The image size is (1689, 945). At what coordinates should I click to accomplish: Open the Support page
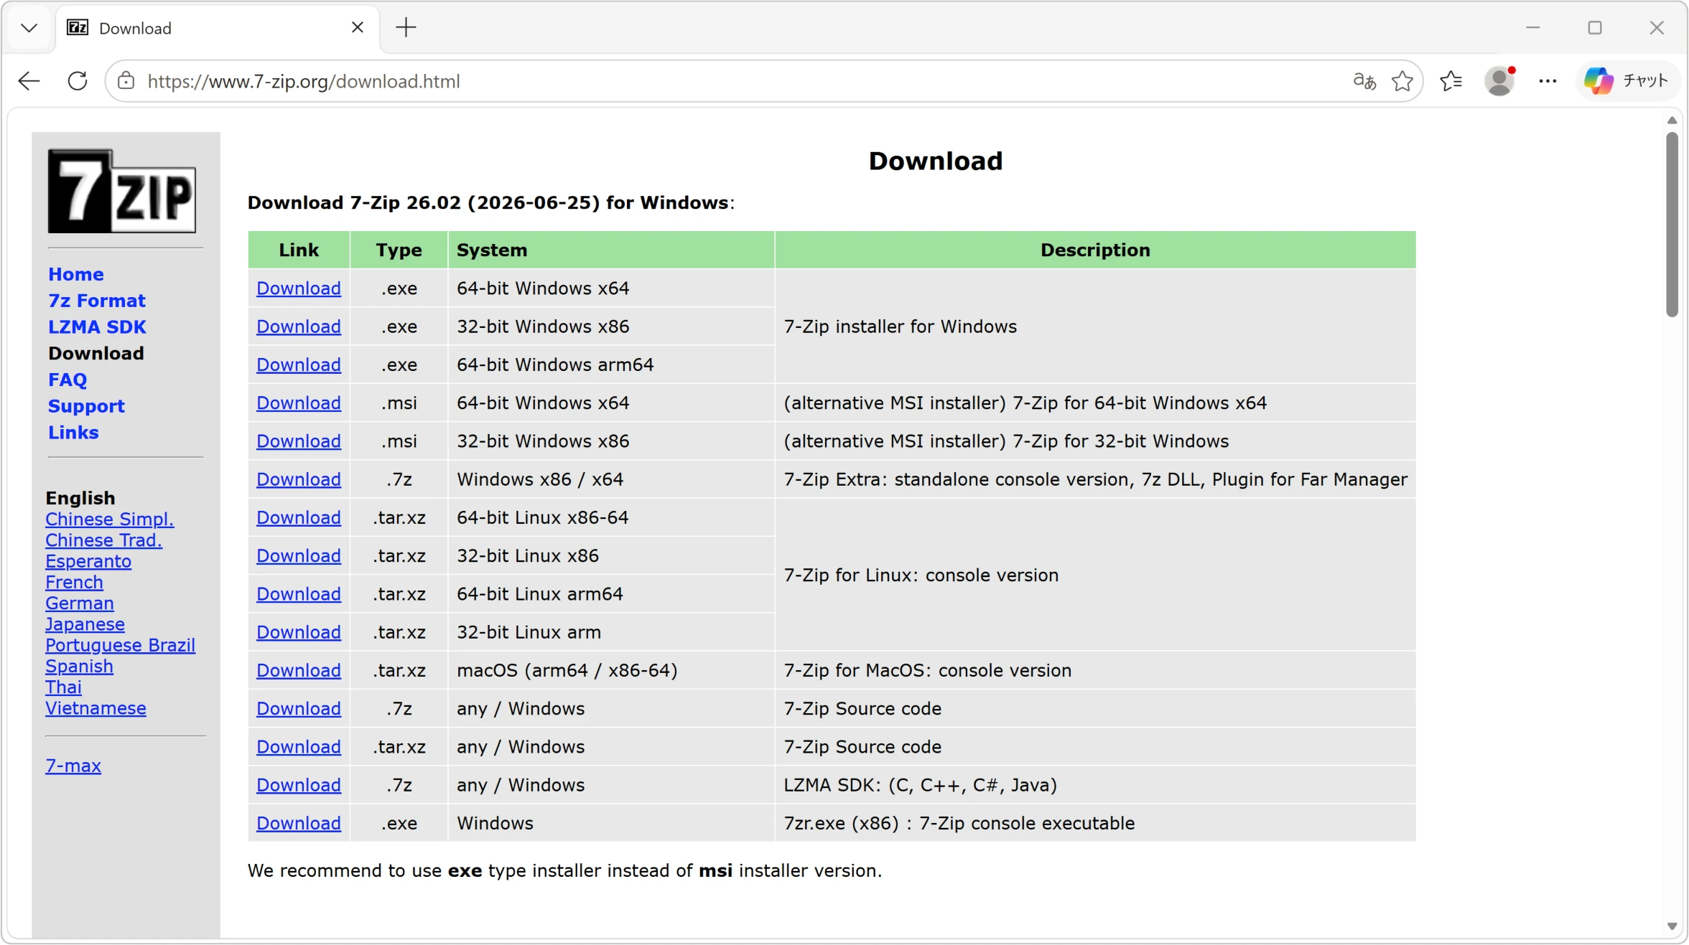point(86,406)
